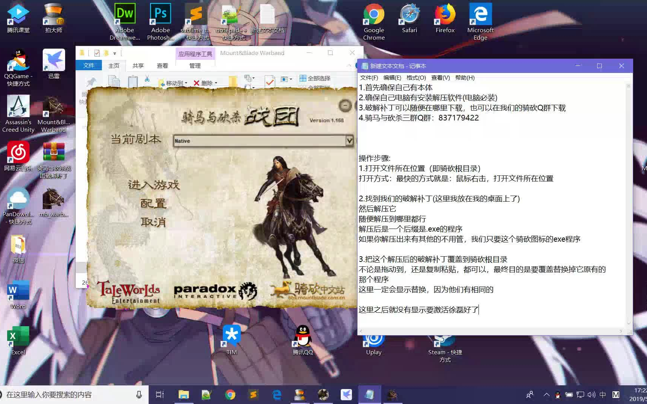Open the Notepad 格式(O) menu

(416, 77)
